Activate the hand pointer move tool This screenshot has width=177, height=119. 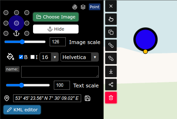(x=111, y=19)
